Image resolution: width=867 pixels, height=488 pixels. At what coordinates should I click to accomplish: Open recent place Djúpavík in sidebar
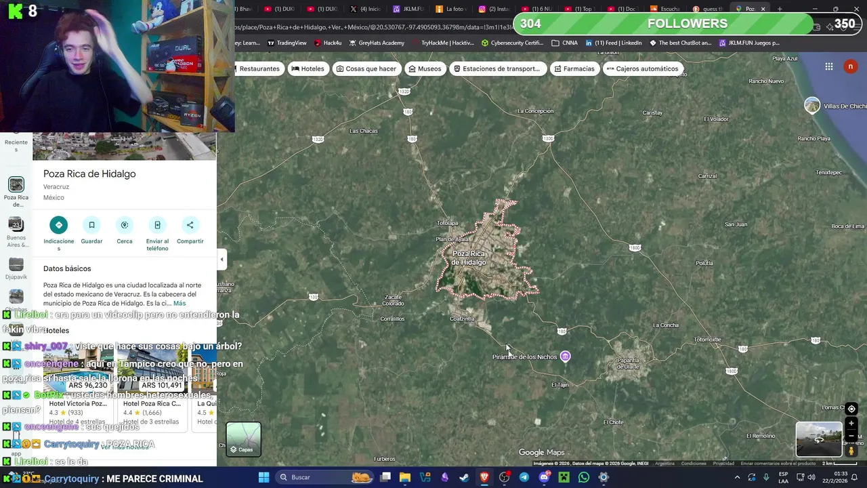pyautogui.click(x=16, y=268)
